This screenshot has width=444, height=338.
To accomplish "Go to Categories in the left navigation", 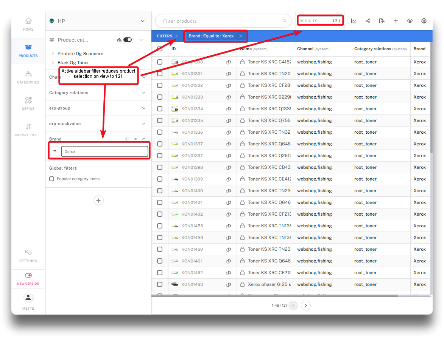I will pyautogui.click(x=28, y=77).
